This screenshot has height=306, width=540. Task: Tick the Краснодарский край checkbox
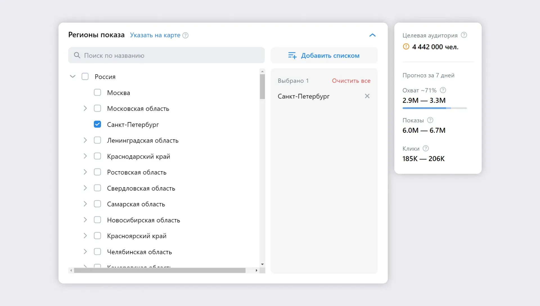pyautogui.click(x=97, y=156)
